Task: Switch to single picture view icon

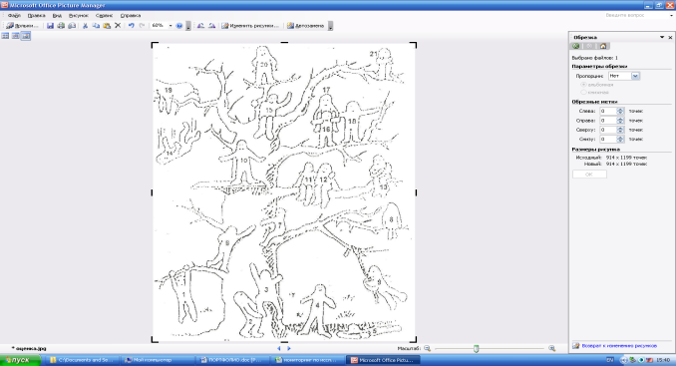Action: 26,36
